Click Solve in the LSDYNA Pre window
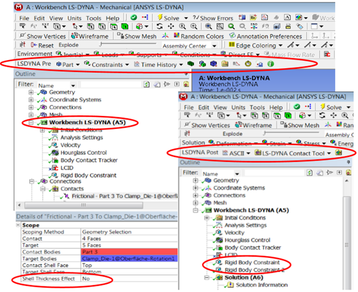This screenshot has height=292, width=358. (168, 18)
